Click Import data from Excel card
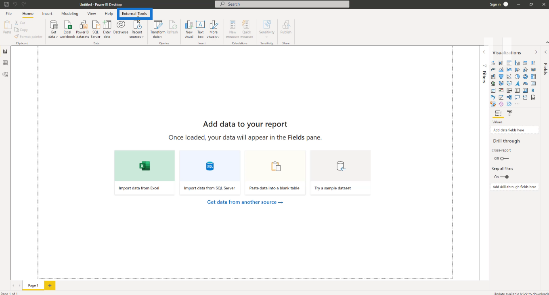 pyautogui.click(x=145, y=172)
